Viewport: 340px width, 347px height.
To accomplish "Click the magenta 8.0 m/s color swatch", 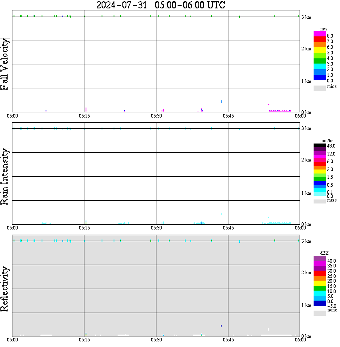I will 320,34.
